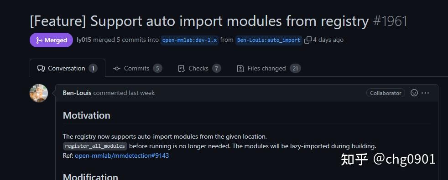Click the 'commented last week' timestamp
The image size is (448, 180).
[x=124, y=93]
